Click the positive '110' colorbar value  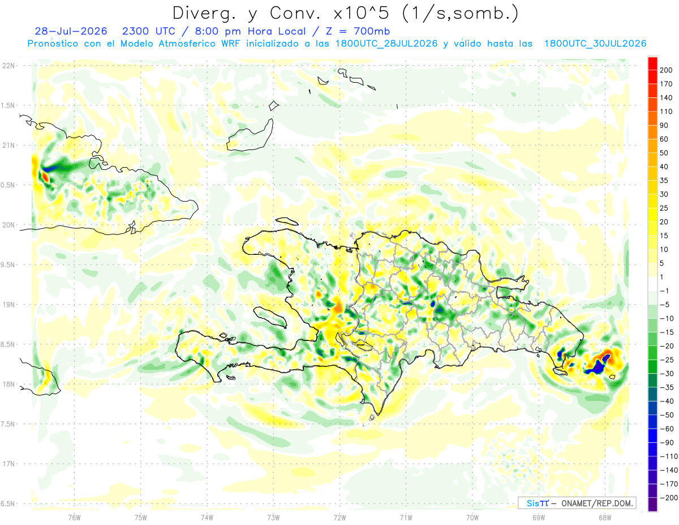tap(667, 112)
